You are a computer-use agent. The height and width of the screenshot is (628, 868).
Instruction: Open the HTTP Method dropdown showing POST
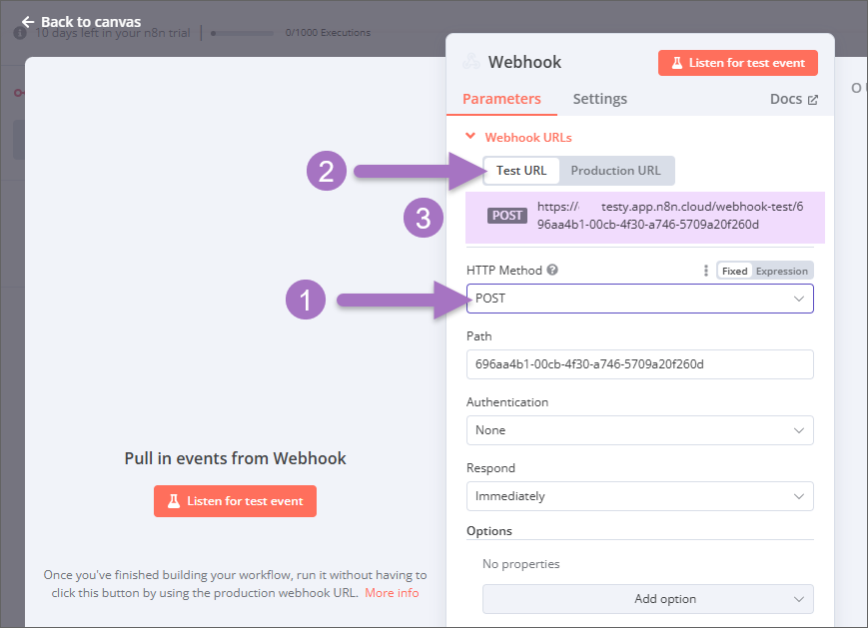click(x=639, y=299)
